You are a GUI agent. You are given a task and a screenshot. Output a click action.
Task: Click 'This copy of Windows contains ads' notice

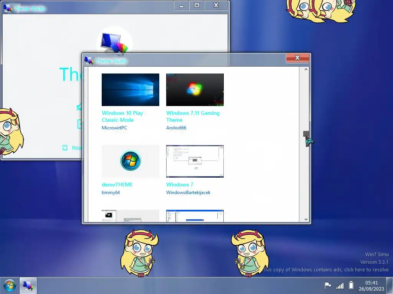326,270
